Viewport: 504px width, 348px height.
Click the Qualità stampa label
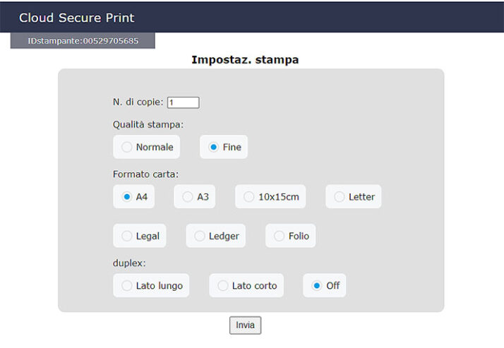click(x=148, y=125)
